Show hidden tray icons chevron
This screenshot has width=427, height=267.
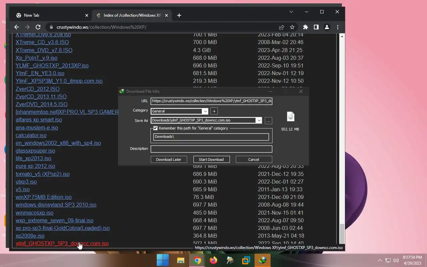380,260
